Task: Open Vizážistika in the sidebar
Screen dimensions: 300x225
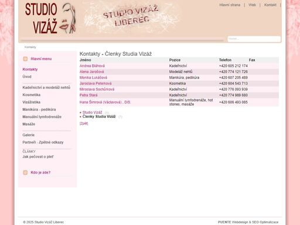Action: tap(32, 102)
